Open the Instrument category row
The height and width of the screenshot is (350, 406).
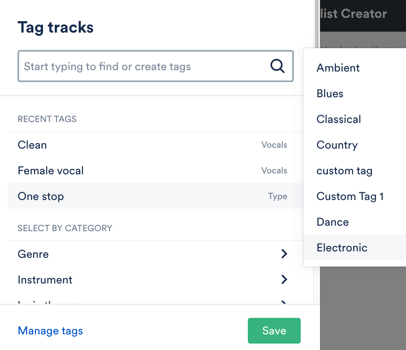(45, 279)
